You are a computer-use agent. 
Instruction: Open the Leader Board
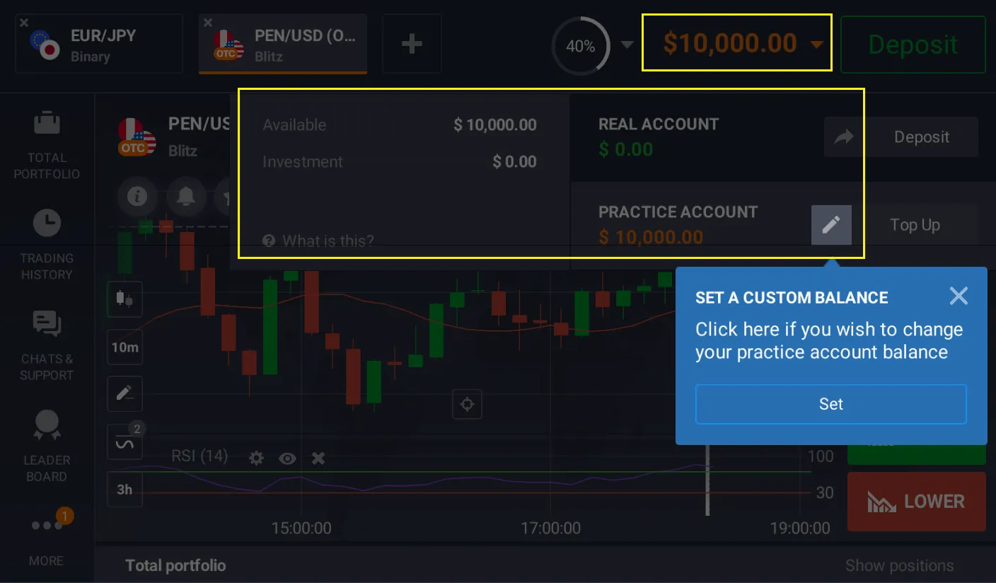point(47,447)
